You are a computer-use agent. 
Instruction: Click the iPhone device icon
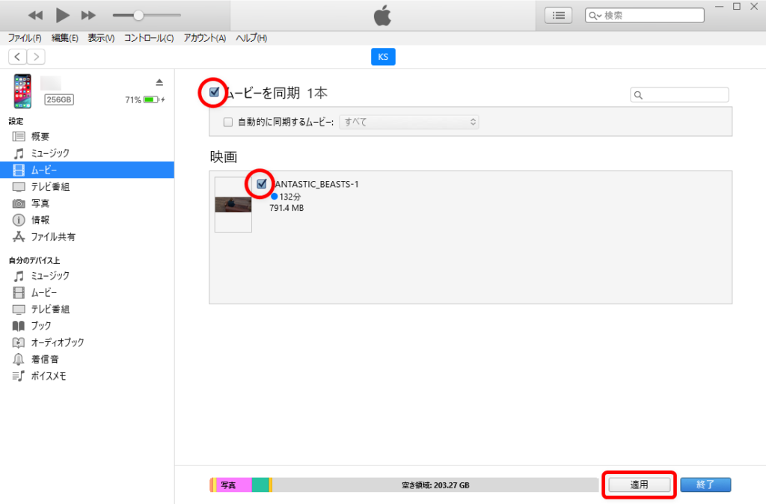22,91
